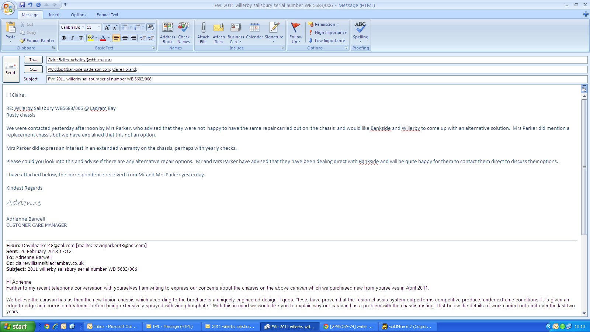Click the To... recipients button
The image size is (590, 332).
pos(33,60)
